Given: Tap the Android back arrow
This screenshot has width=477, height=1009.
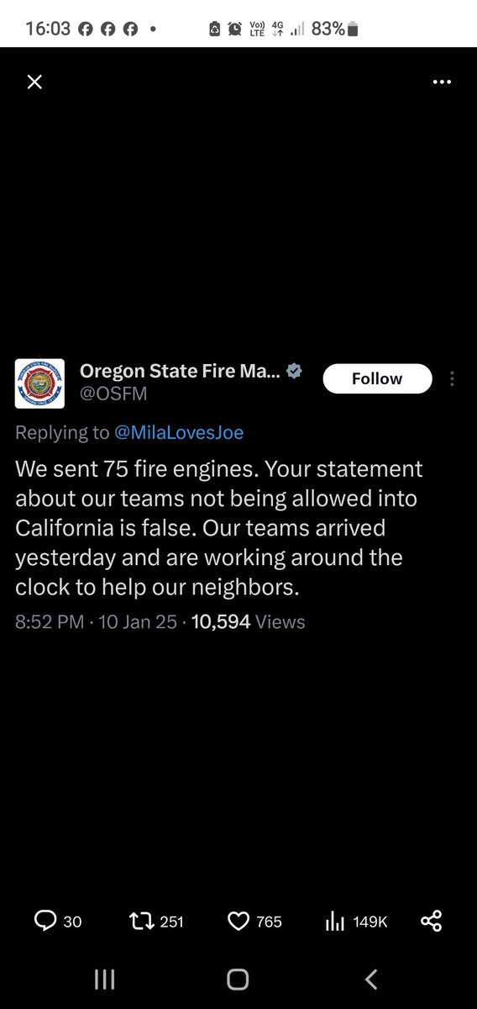Looking at the screenshot, I should click(371, 979).
